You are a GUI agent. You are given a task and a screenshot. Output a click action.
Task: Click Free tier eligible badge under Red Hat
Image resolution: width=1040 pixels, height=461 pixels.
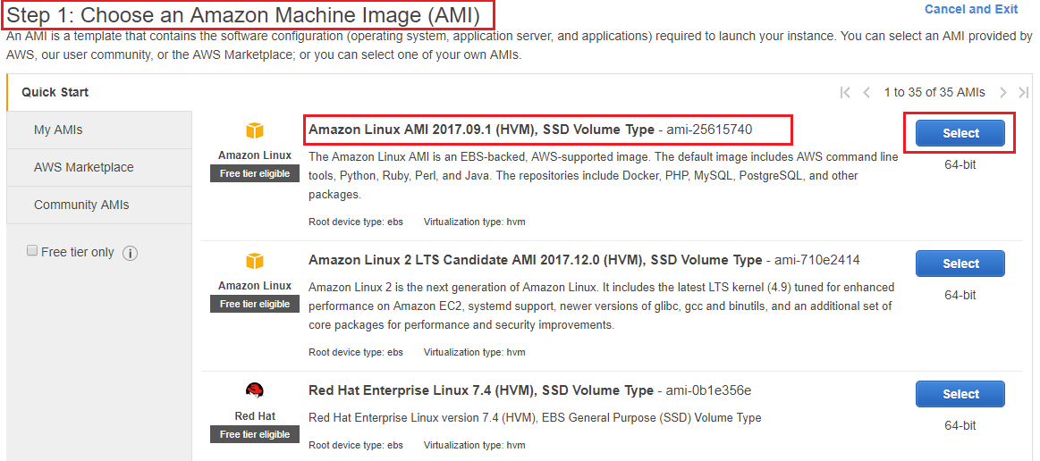coord(255,434)
